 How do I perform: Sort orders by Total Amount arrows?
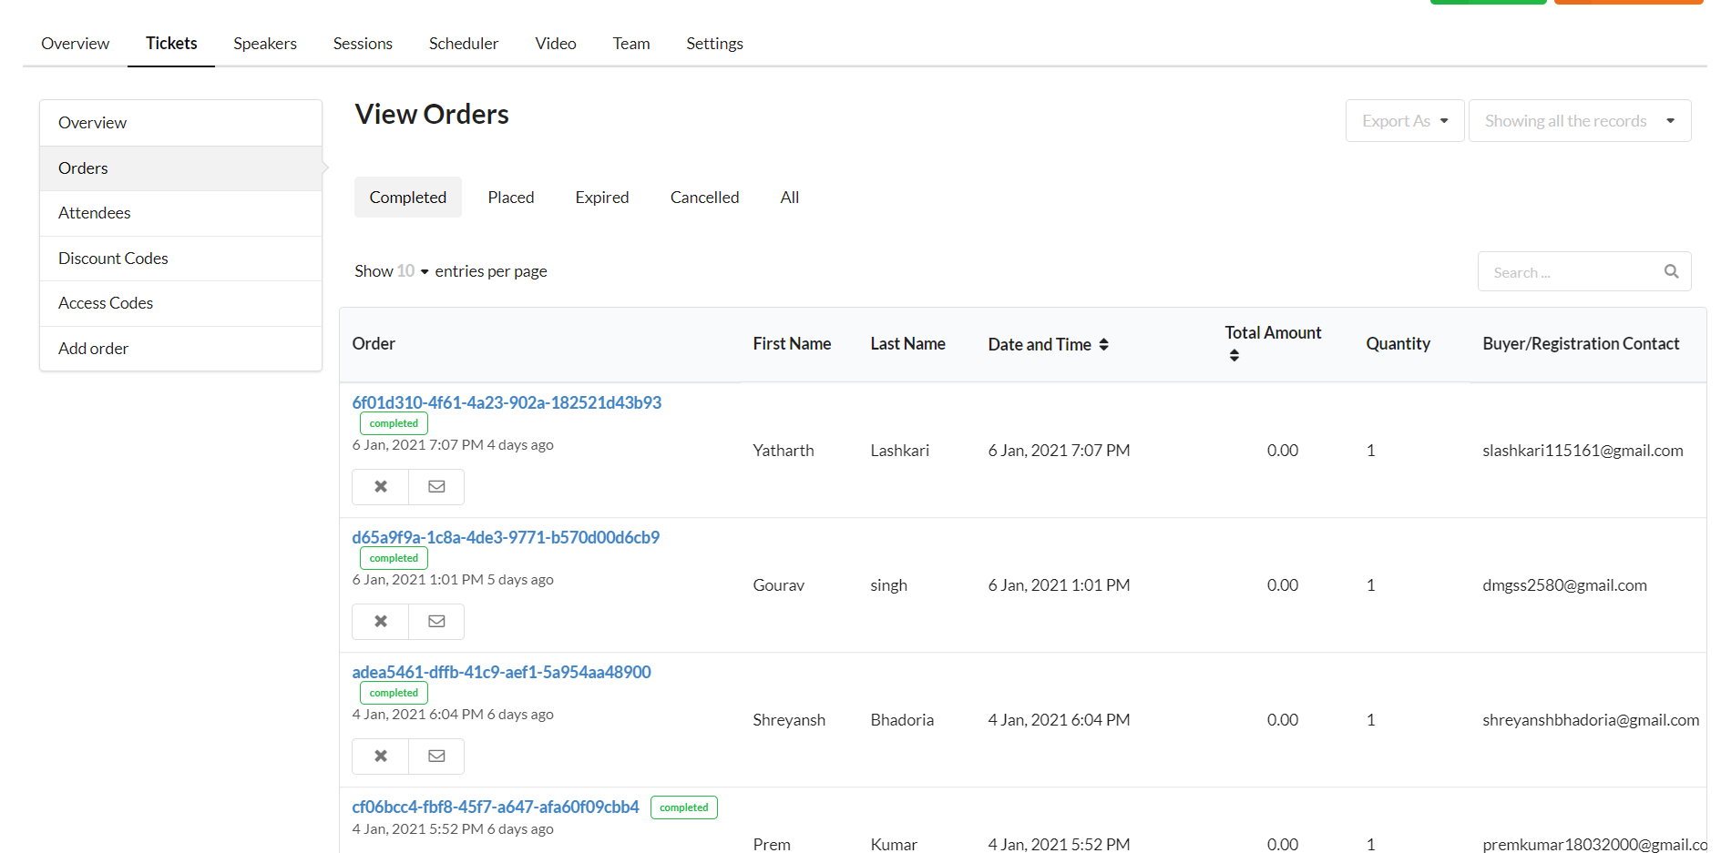click(1234, 355)
